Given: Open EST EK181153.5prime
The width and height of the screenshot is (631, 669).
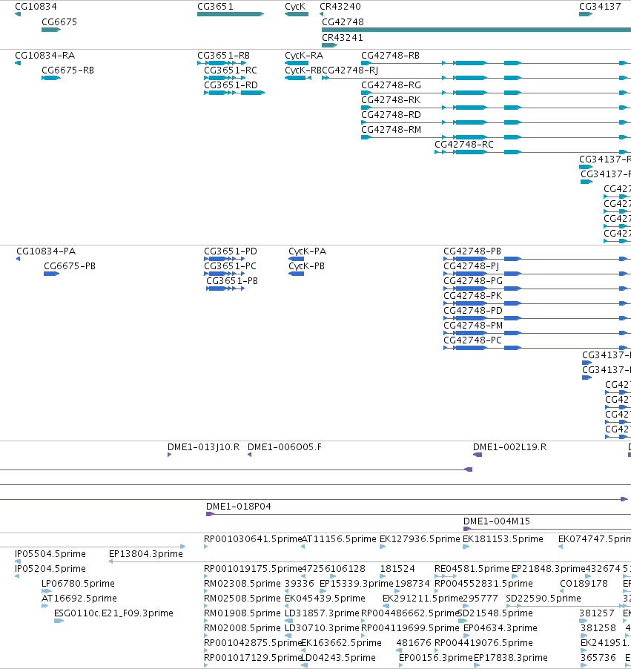Looking at the screenshot, I should [503, 539].
